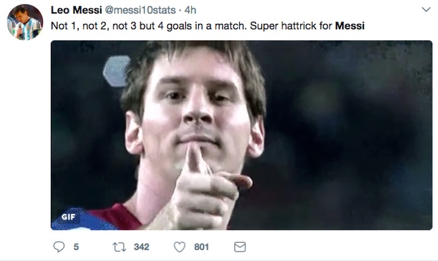
Task: Click the profile avatar picture
Action: pos(25,22)
